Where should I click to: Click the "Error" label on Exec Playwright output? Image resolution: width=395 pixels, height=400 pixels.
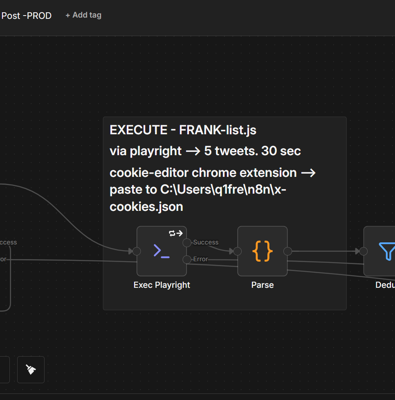200,259
